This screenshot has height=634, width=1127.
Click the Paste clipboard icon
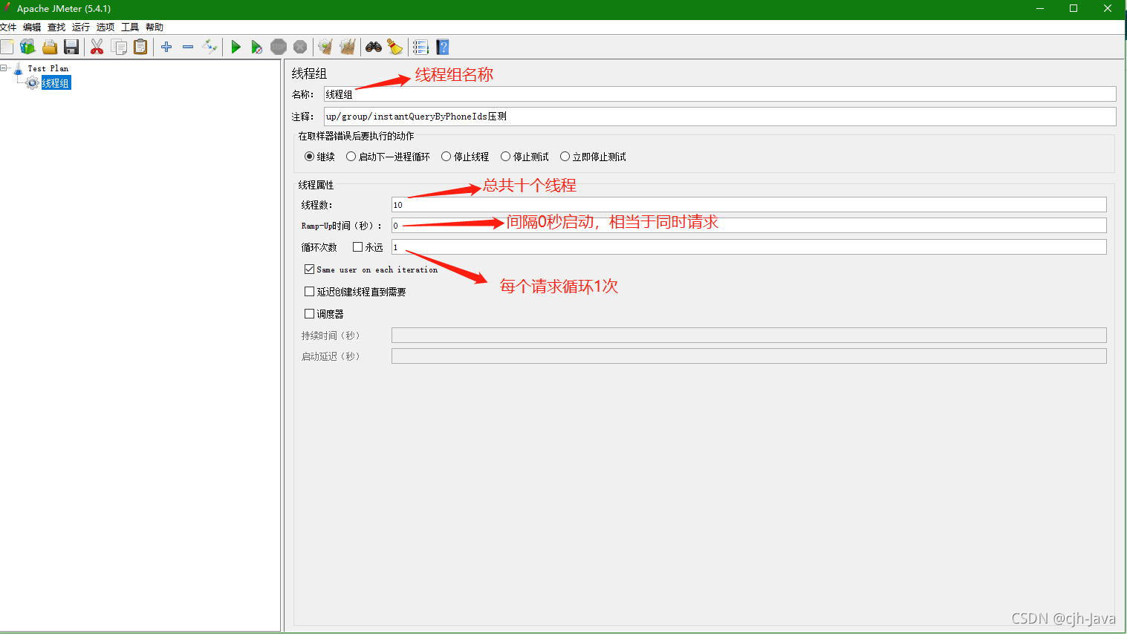pos(140,48)
